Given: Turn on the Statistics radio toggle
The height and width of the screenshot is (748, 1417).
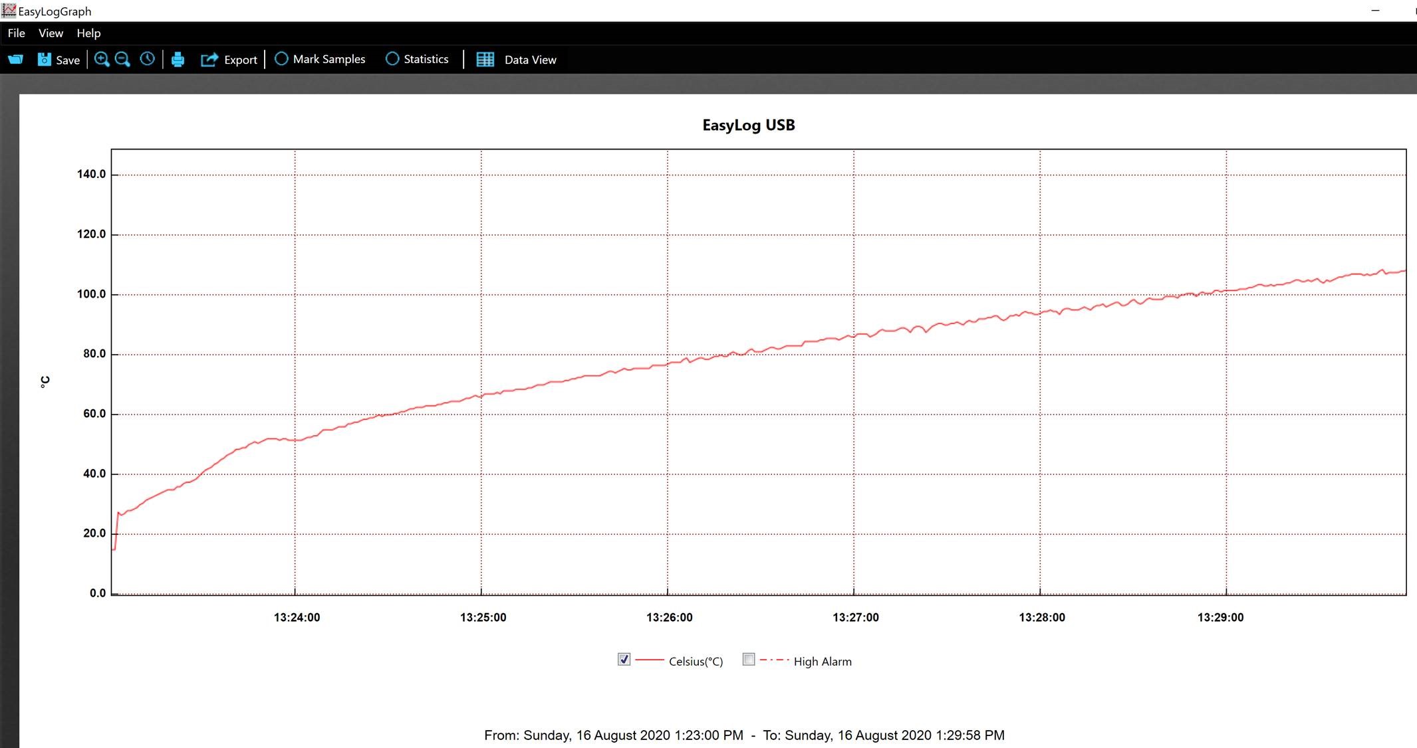Looking at the screenshot, I should coord(392,59).
